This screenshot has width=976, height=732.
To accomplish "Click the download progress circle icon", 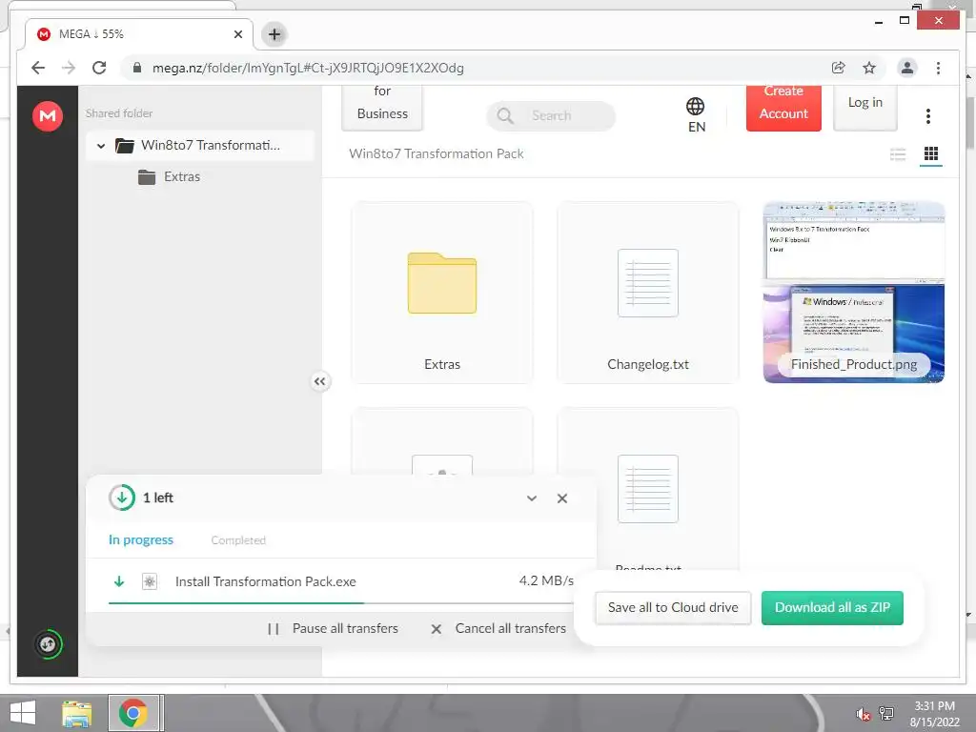I will [122, 498].
